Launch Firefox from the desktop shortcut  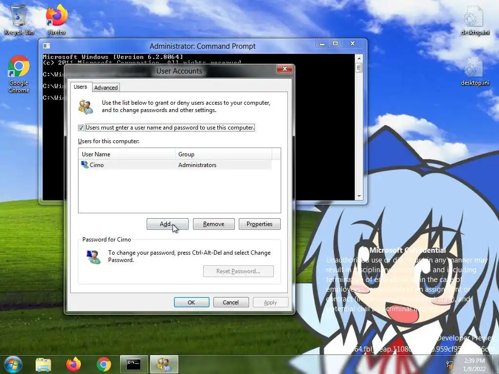click(x=57, y=19)
